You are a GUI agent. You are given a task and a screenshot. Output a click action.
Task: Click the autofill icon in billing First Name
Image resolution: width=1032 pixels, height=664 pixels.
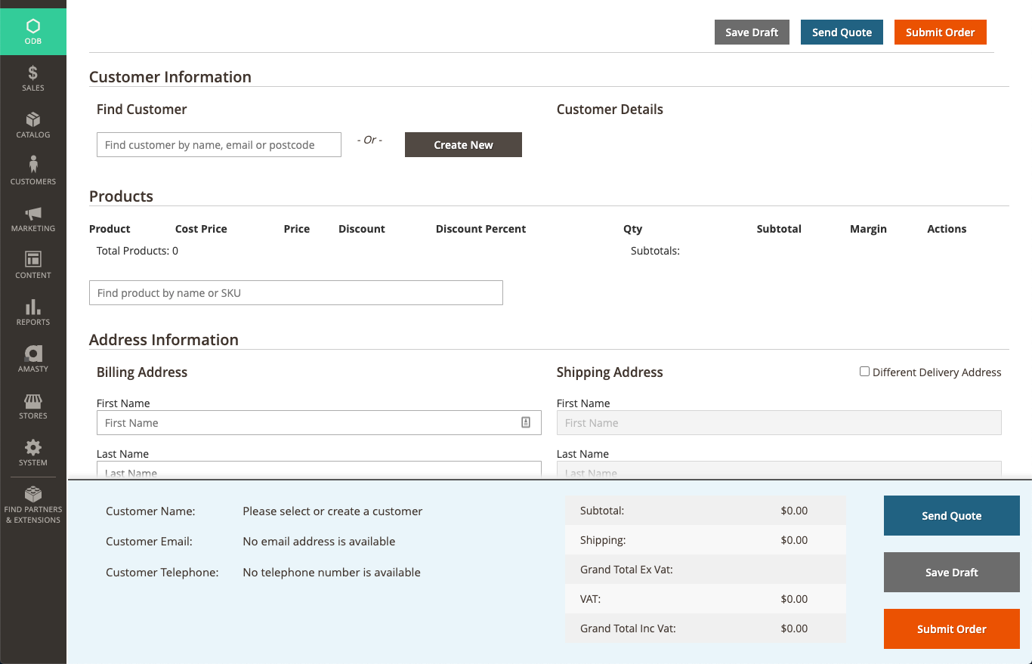(x=526, y=422)
